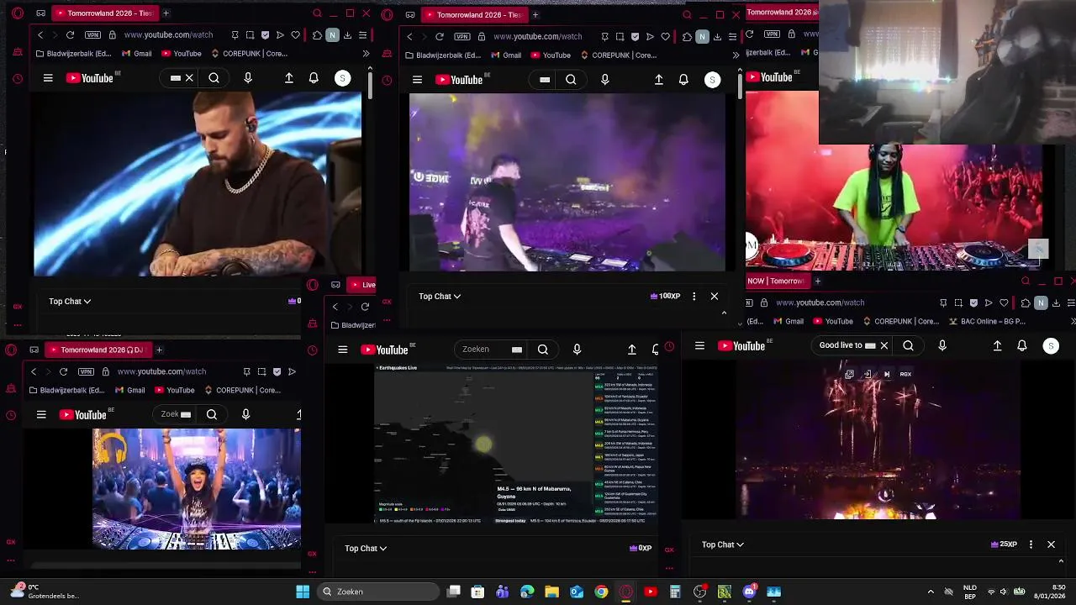Open downloads in top-left Opera window
Viewport: 1076px width, 605px height.
[348, 35]
